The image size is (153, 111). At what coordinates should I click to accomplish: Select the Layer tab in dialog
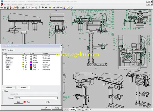tap(4, 50)
